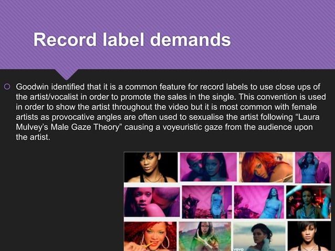
Task: Select the top-row thumbnail with bright red hair
Action: pyautogui.click(x=266, y=167)
